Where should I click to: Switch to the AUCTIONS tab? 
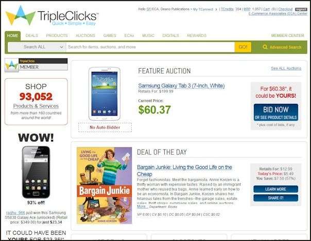(x=85, y=35)
